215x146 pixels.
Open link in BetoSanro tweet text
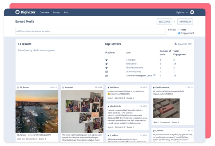pyautogui.click(x=120, y=94)
